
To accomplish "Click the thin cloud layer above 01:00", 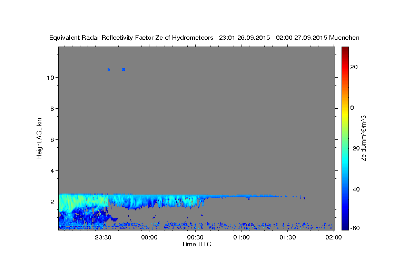I will 241,196.
